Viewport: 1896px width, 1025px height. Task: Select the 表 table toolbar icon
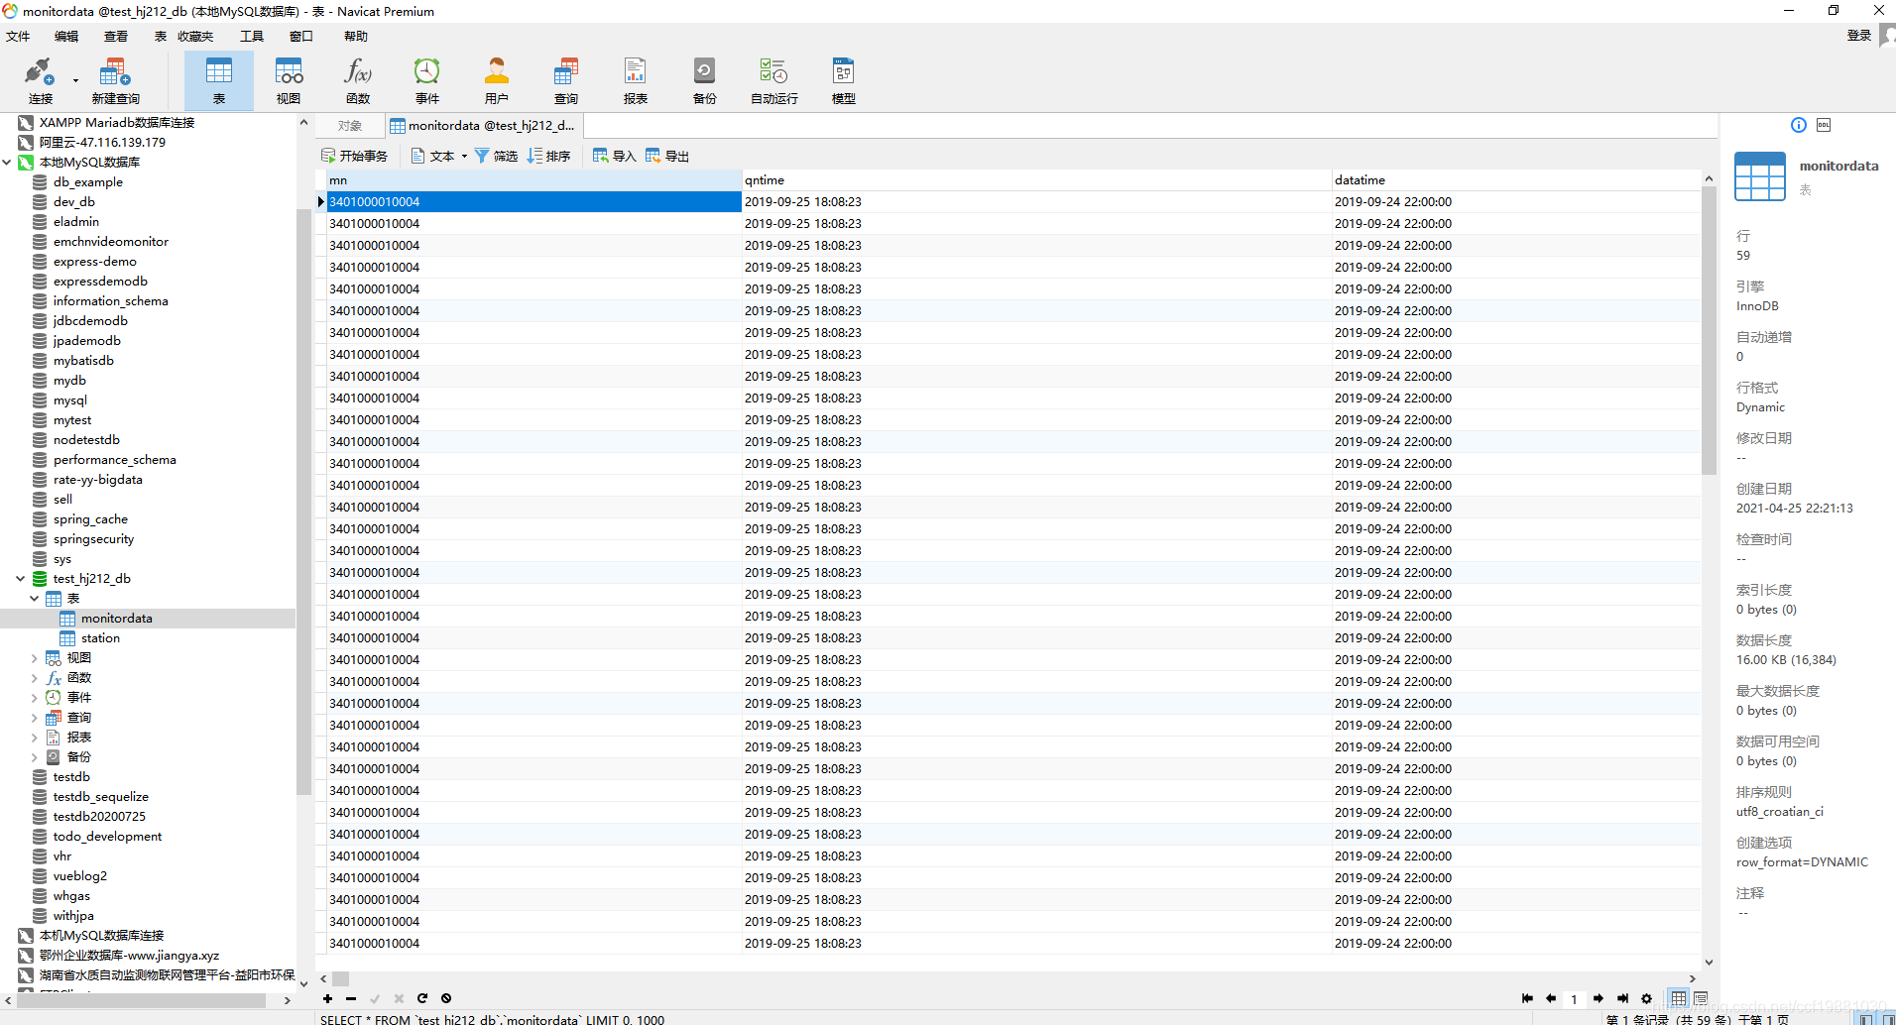coord(219,80)
